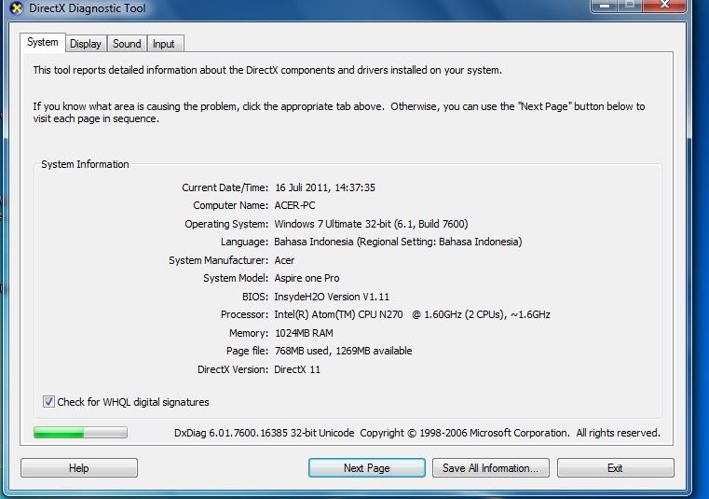Click system model Aspire one Pro
This screenshot has height=499, width=709.
coord(307,278)
